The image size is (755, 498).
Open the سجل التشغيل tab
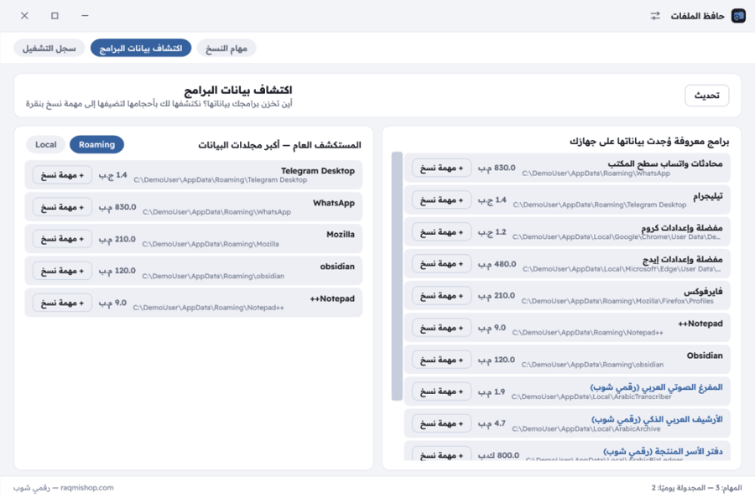[49, 48]
